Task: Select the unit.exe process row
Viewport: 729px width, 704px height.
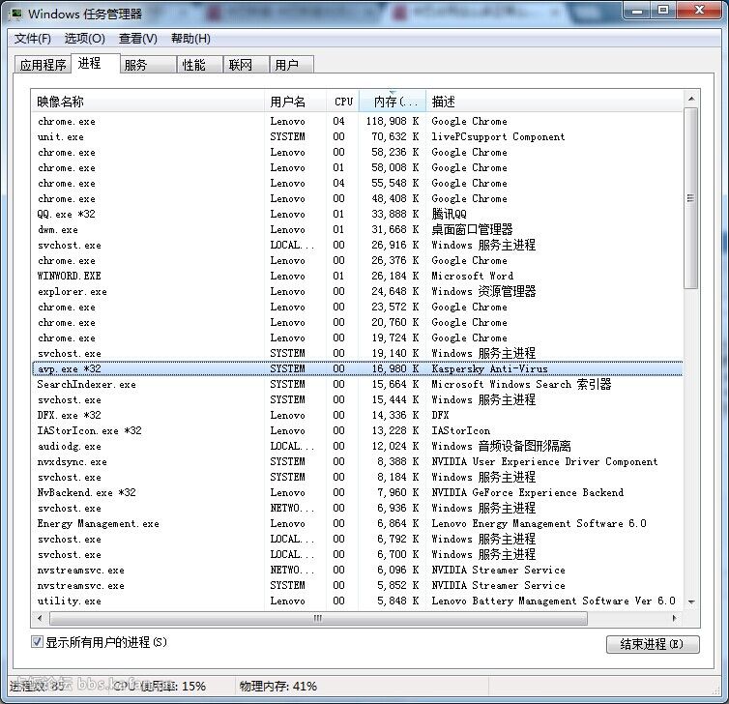Action: point(357,136)
